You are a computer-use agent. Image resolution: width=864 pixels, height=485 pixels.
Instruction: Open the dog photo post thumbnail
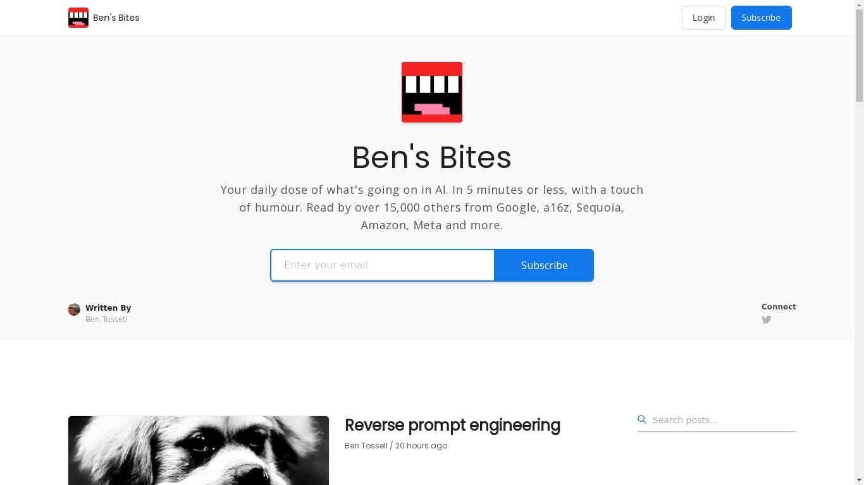pyautogui.click(x=199, y=450)
